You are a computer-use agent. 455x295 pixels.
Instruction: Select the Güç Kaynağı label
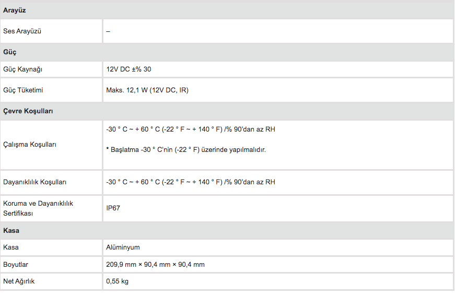[22, 69]
